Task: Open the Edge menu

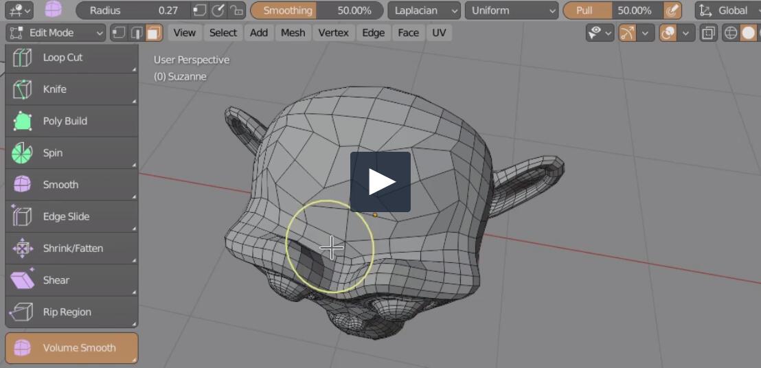Action: (373, 33)
